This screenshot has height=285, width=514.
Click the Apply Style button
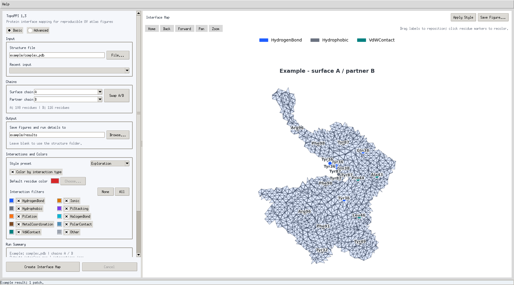tap(463, 17)
